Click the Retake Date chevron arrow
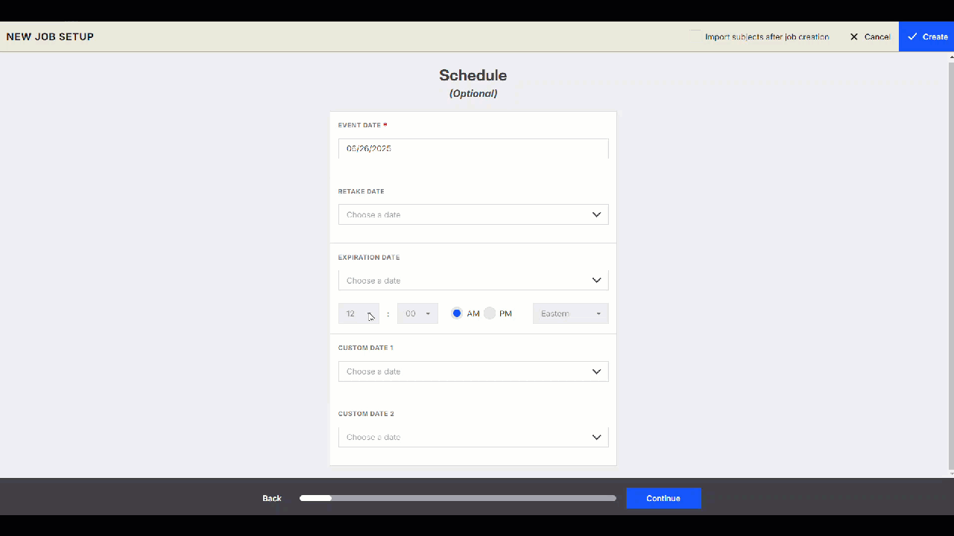 (x=596, y=214)
